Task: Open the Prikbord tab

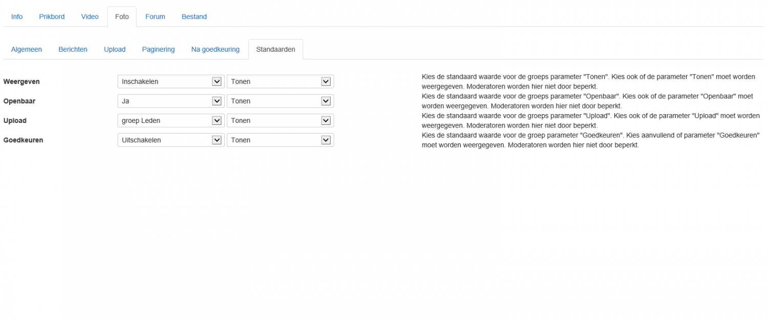Action: (52, 16)
